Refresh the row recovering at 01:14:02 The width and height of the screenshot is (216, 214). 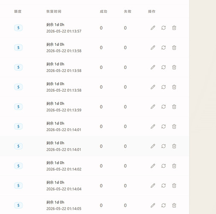coord(163,166)
